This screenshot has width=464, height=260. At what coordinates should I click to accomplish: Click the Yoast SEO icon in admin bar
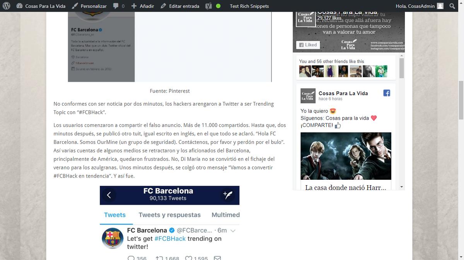(x=208, y=6)
